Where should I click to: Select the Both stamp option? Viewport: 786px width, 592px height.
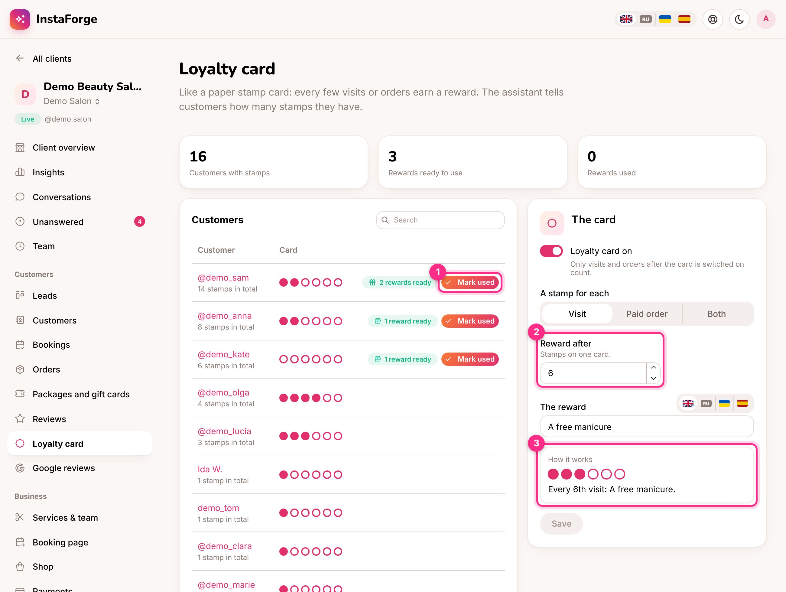pyautogui.click(x=716, y=314)
